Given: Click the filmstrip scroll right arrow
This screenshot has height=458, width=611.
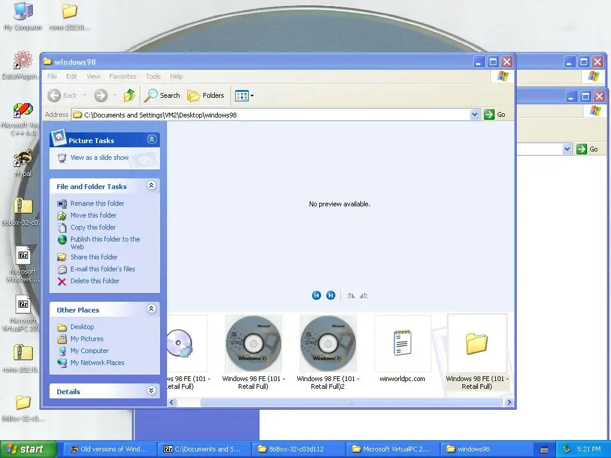Looking at the screenshot, I should click(x=509, y=403).
